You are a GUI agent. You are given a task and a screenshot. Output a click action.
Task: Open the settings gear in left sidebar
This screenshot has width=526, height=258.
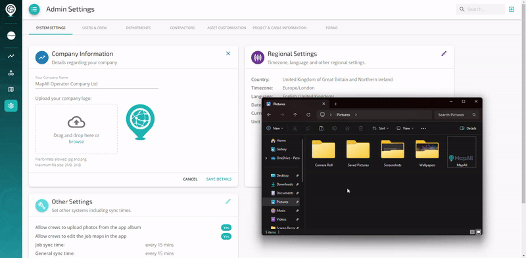(x=11, y=106)
